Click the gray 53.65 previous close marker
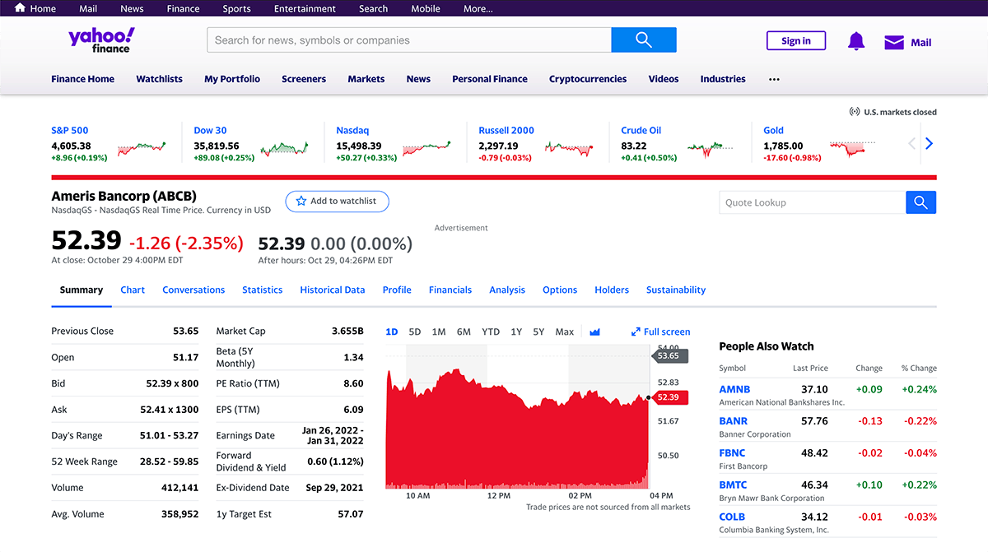Viewport: 988px width, 552px height. click(x=670, y=356)
